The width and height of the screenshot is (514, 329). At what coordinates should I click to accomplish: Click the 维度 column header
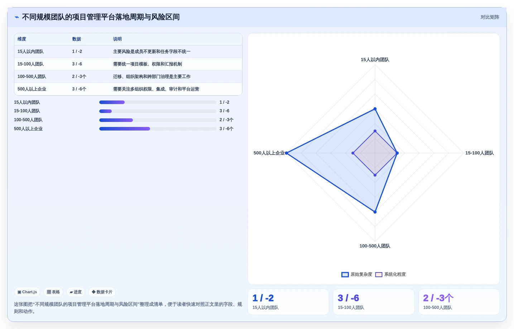22,39
